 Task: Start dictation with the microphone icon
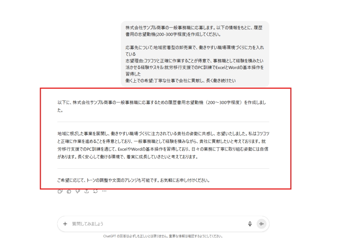click(250, 224)
